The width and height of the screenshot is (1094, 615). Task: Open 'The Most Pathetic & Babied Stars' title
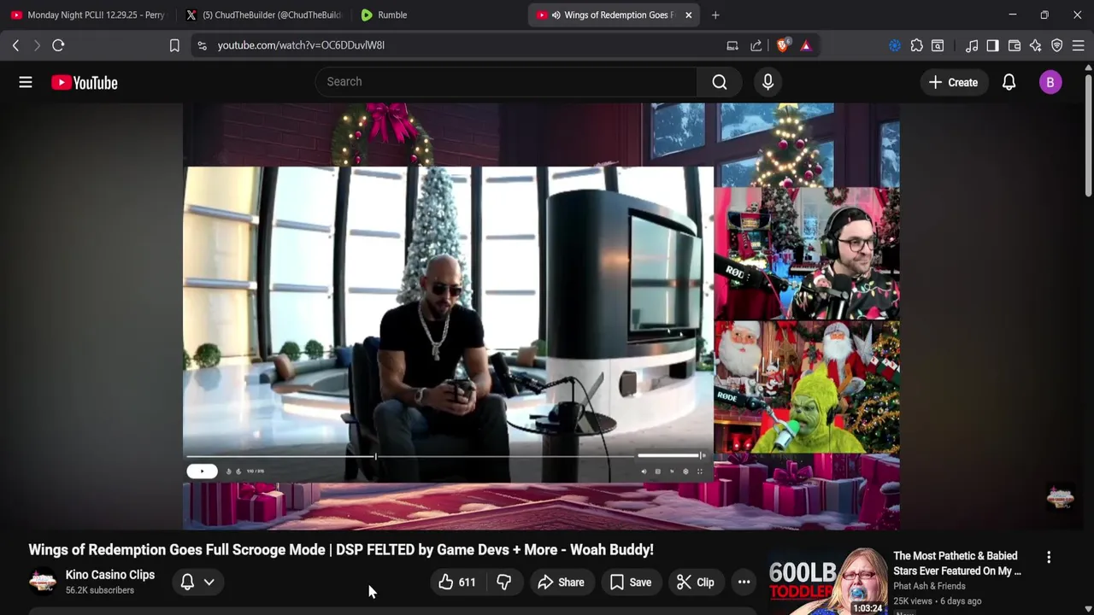(x=957, y=564)
